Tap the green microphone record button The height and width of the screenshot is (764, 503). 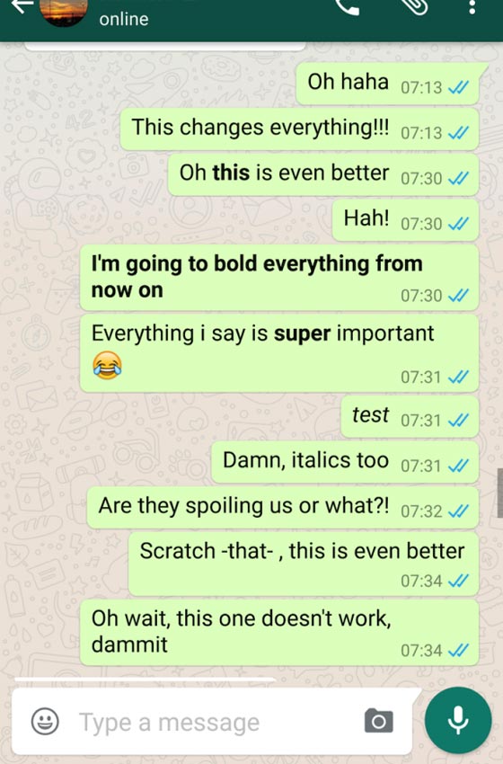[458, 720]
